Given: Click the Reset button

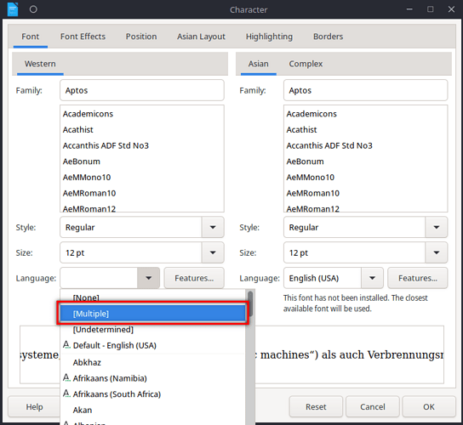Looking at the screenshot, I should point(316,407).
